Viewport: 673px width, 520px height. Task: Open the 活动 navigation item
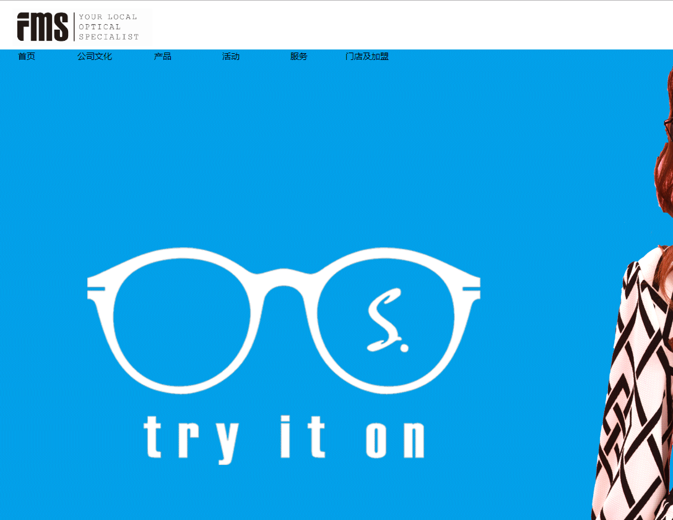coord(231,56)
